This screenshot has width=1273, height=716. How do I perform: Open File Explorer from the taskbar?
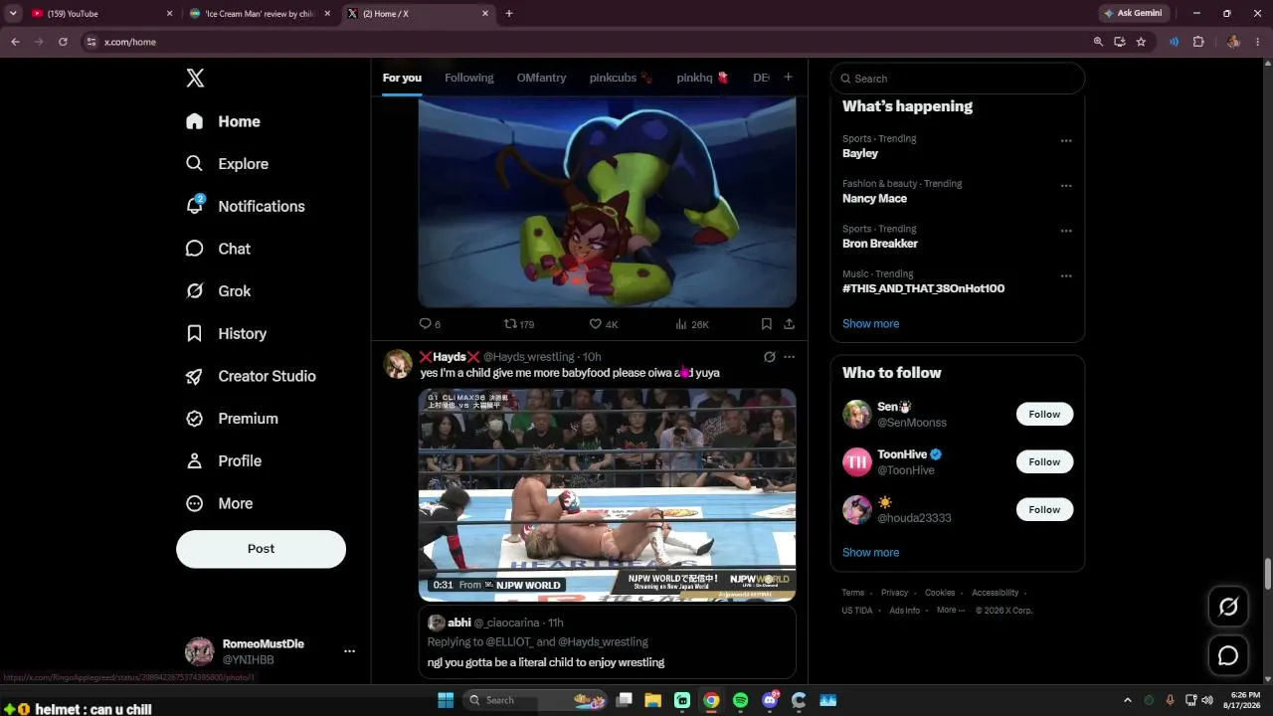(653, 700)
